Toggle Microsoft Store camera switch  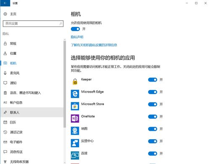pyautogui.click(x=152, y=104)
